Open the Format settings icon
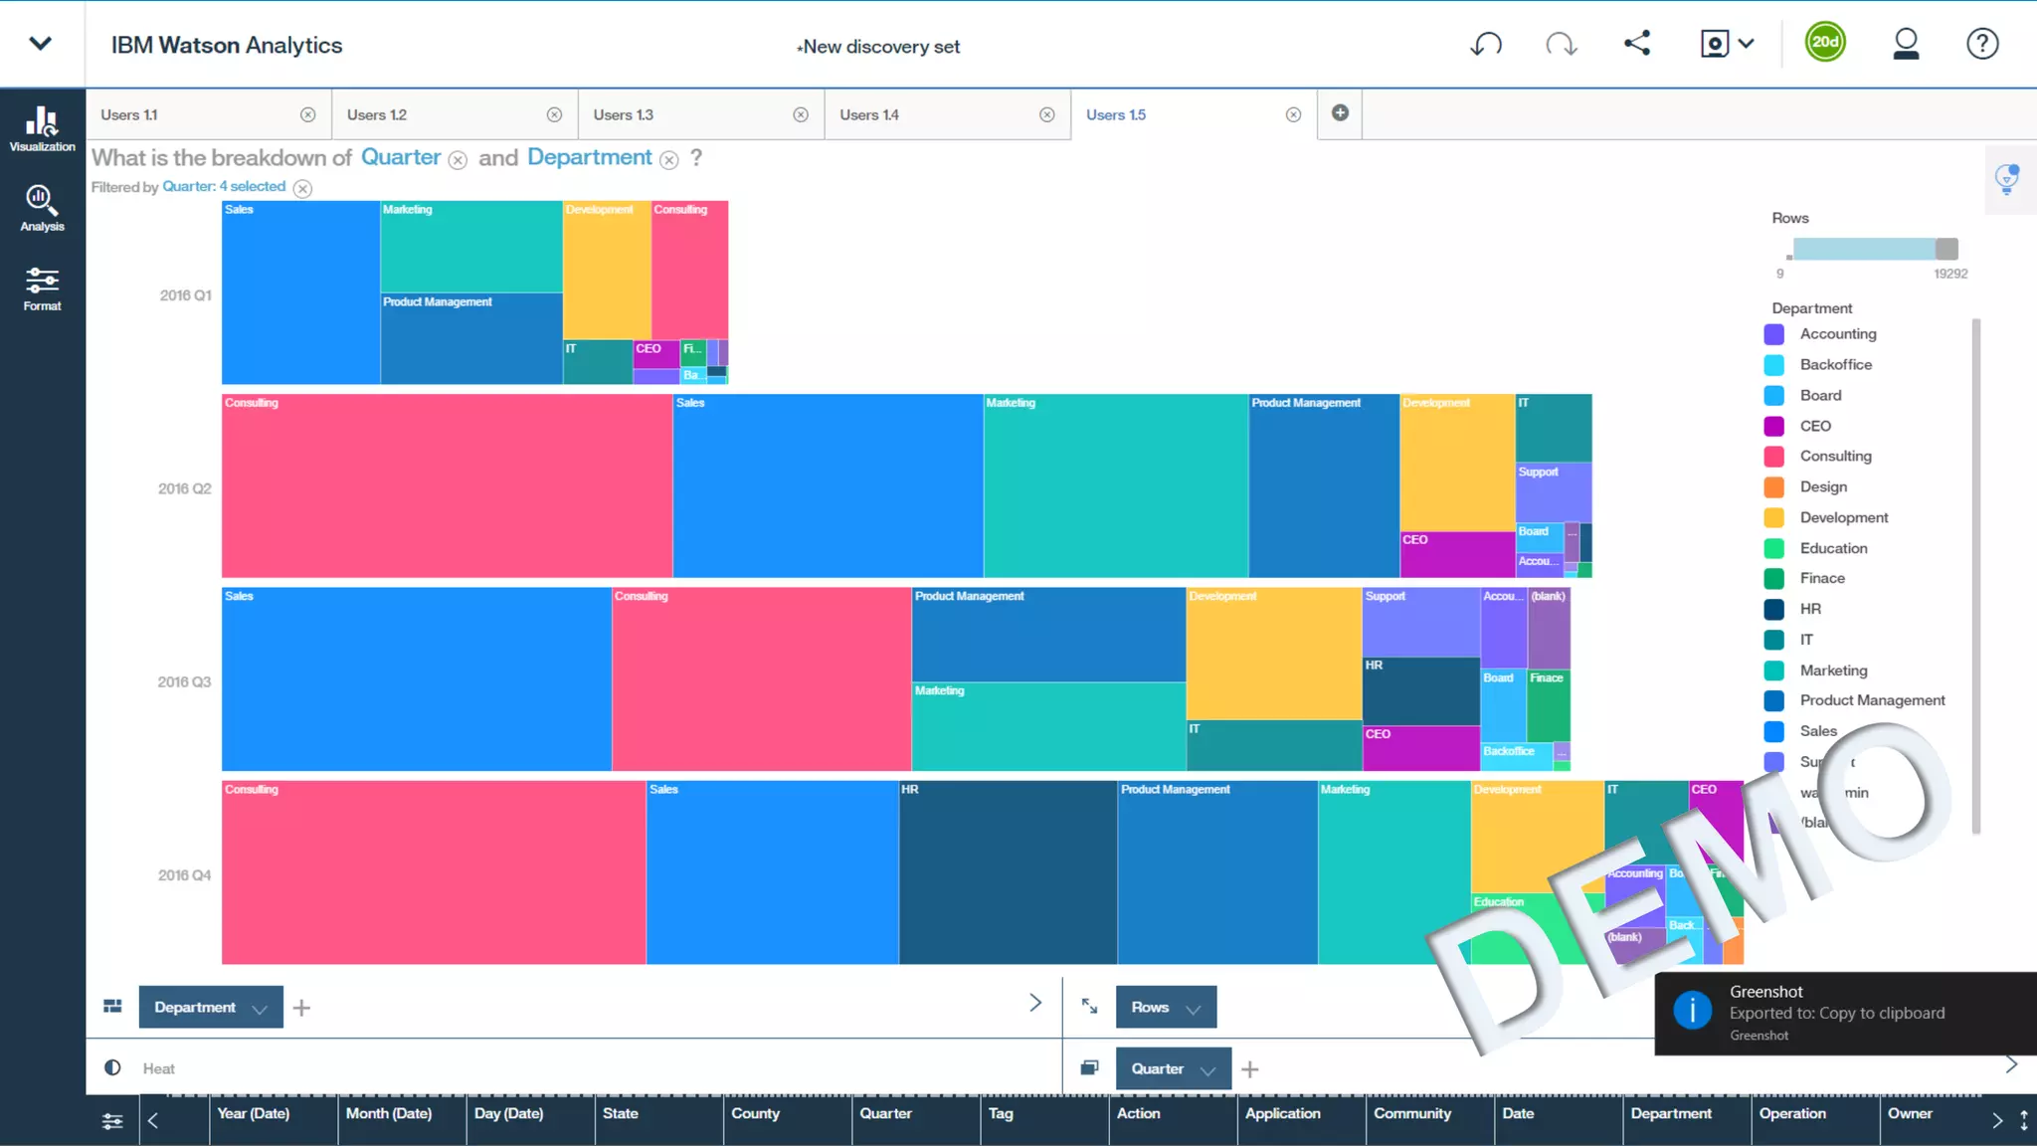Screen dimensions: 2037x1146 tap(42, 288)
